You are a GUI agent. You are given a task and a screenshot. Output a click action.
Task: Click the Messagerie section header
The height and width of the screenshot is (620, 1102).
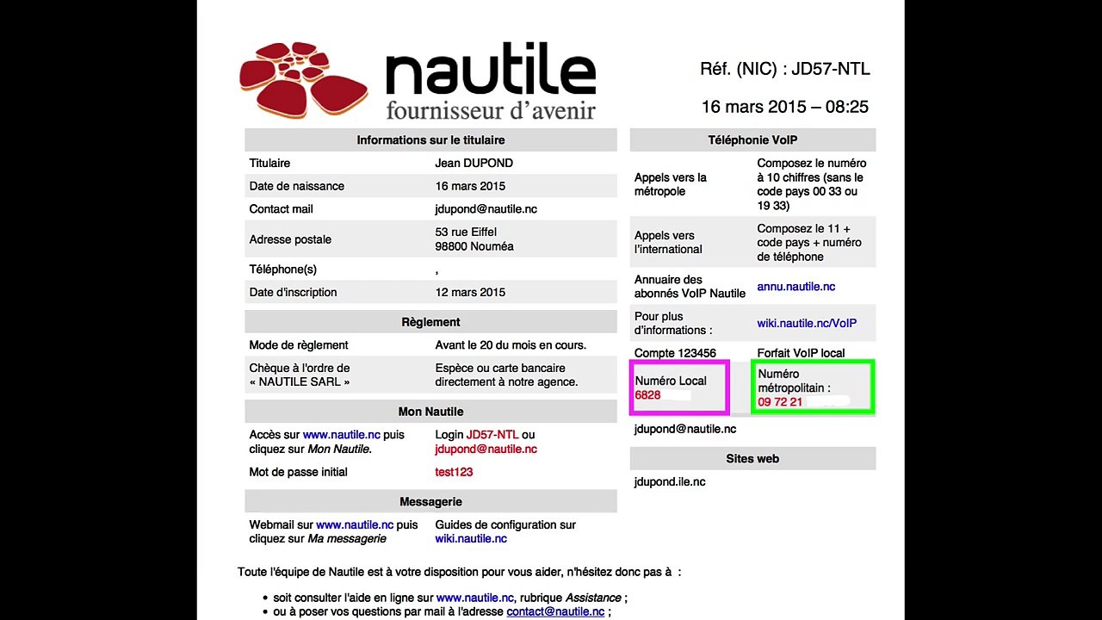click(430, 502)
